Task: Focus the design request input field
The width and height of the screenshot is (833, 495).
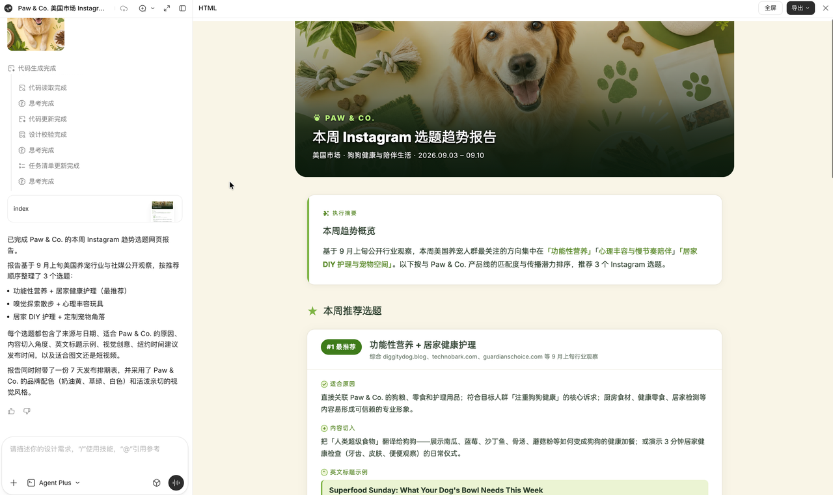Action: coord(95,449)
